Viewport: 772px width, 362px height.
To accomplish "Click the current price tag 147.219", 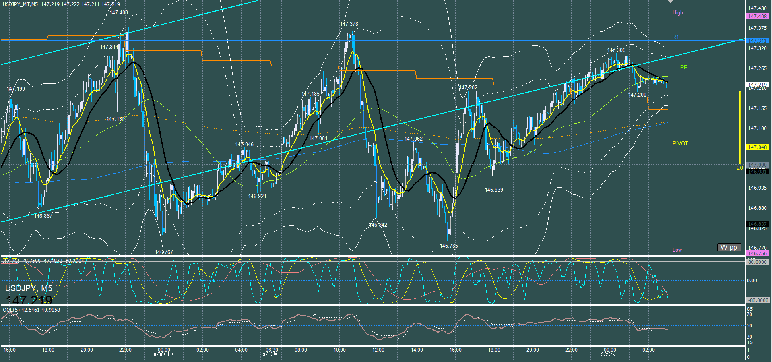I will point(757,85).
